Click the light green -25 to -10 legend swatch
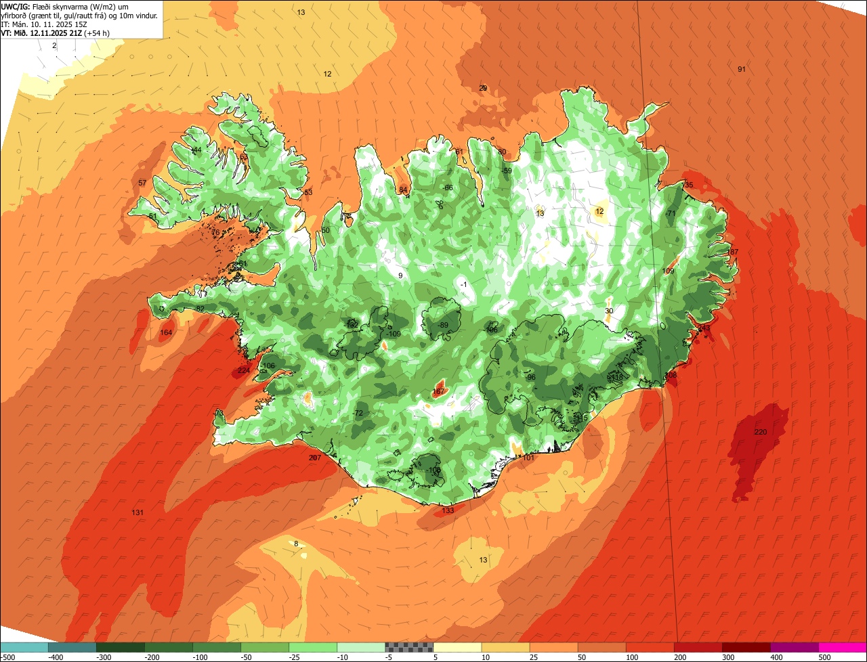The height and width of the screenshot is (662, 867). 312,647
